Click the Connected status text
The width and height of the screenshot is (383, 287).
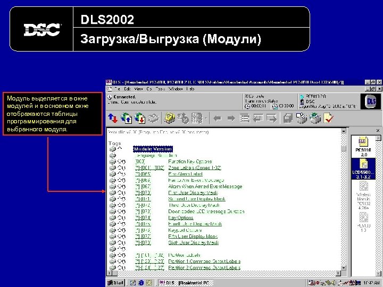click(124, 97)
